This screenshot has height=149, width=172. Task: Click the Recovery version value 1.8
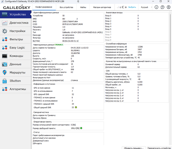point(64,30)
